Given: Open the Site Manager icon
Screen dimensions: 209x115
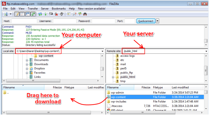Looking at the screenshot, I should click(6, 14).
